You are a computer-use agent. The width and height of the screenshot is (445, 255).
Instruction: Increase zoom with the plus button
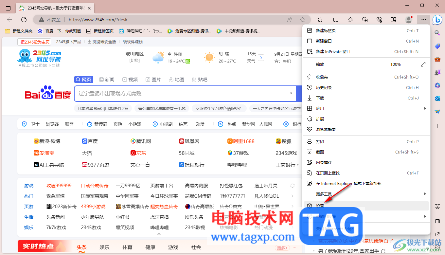click(x=409, y=64)
